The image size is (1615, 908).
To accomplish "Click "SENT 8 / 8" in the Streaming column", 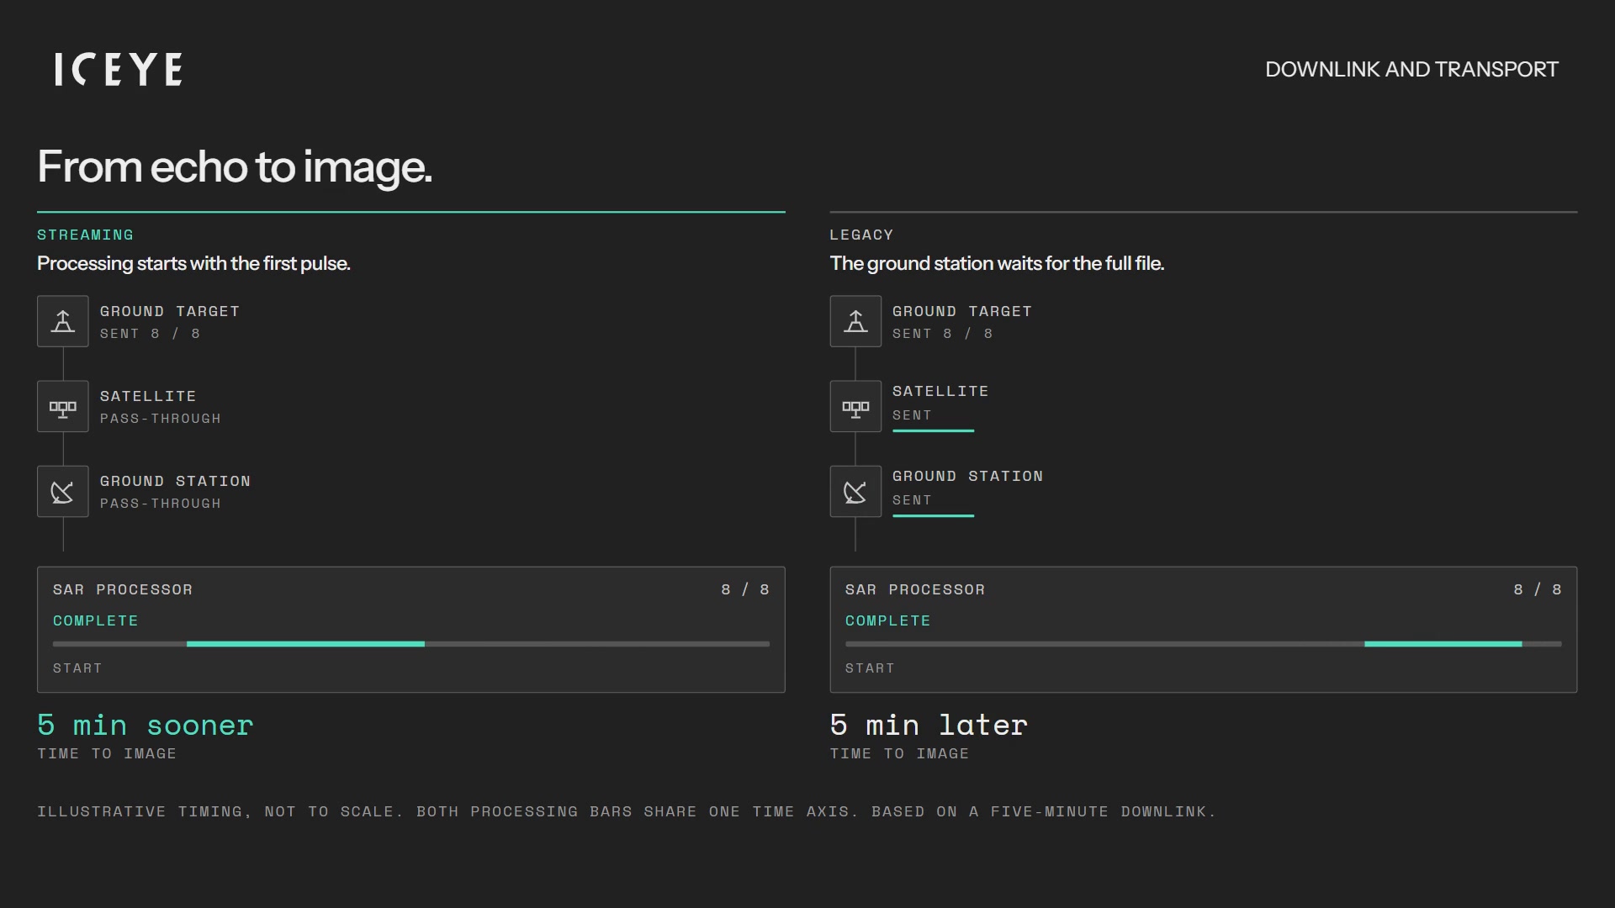I will point(150,334).
